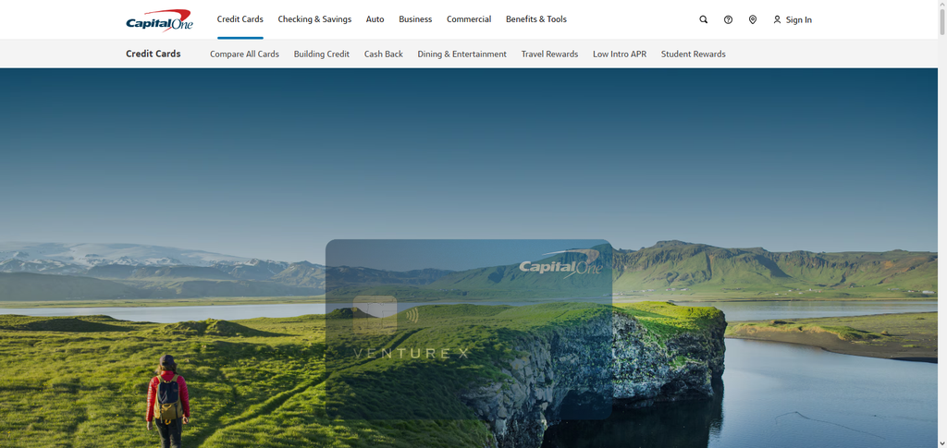The image size is (947, 448).
Task: Go to Travel Rewards cards
Action: (x=549, y=54)
